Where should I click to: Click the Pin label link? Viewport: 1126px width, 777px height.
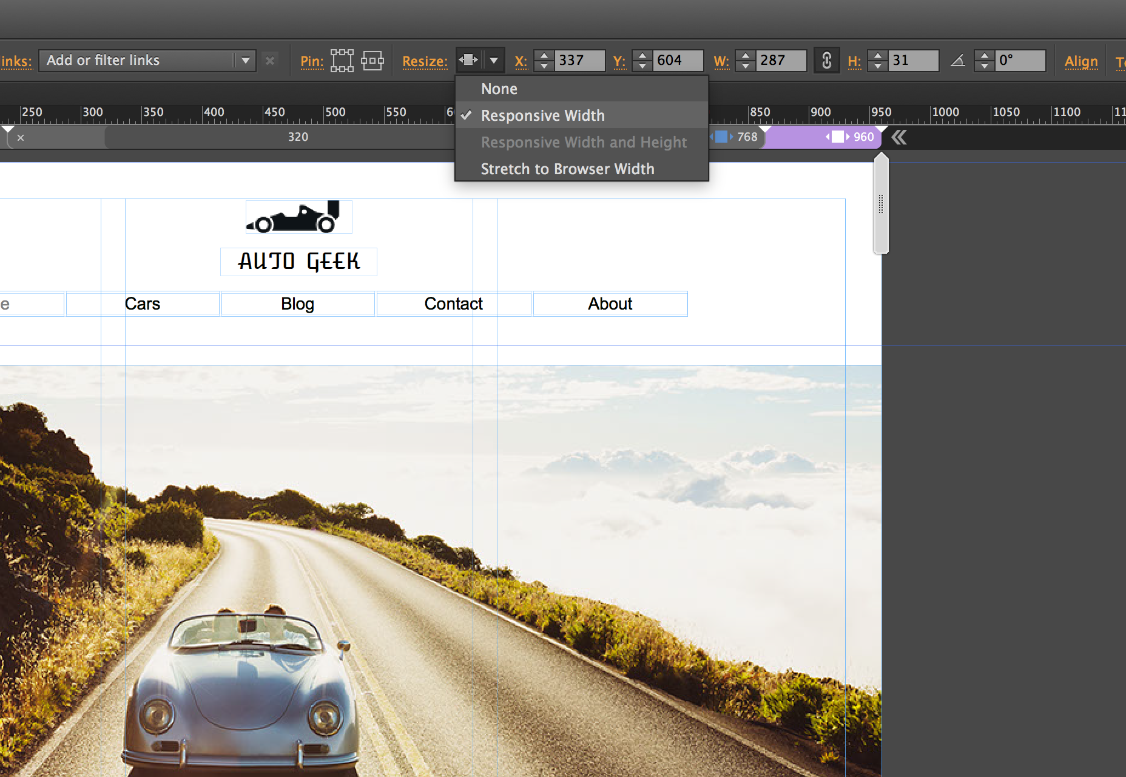point(312,61)
